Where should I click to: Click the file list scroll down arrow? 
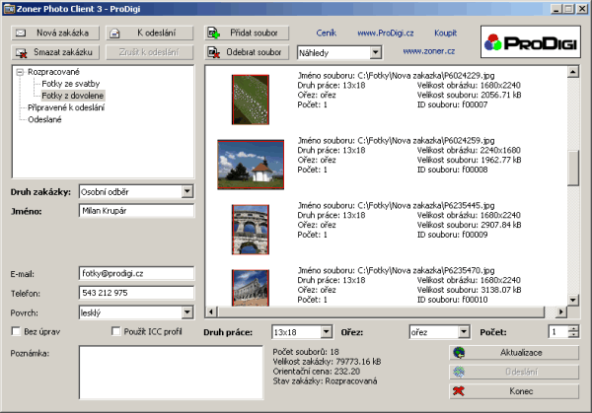(x=573, y=301)
